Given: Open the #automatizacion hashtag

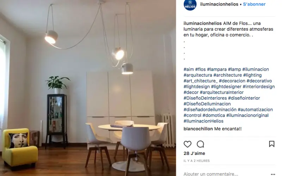Looking at the screenshot, I should pyautogui.click(x=255, y=109).
